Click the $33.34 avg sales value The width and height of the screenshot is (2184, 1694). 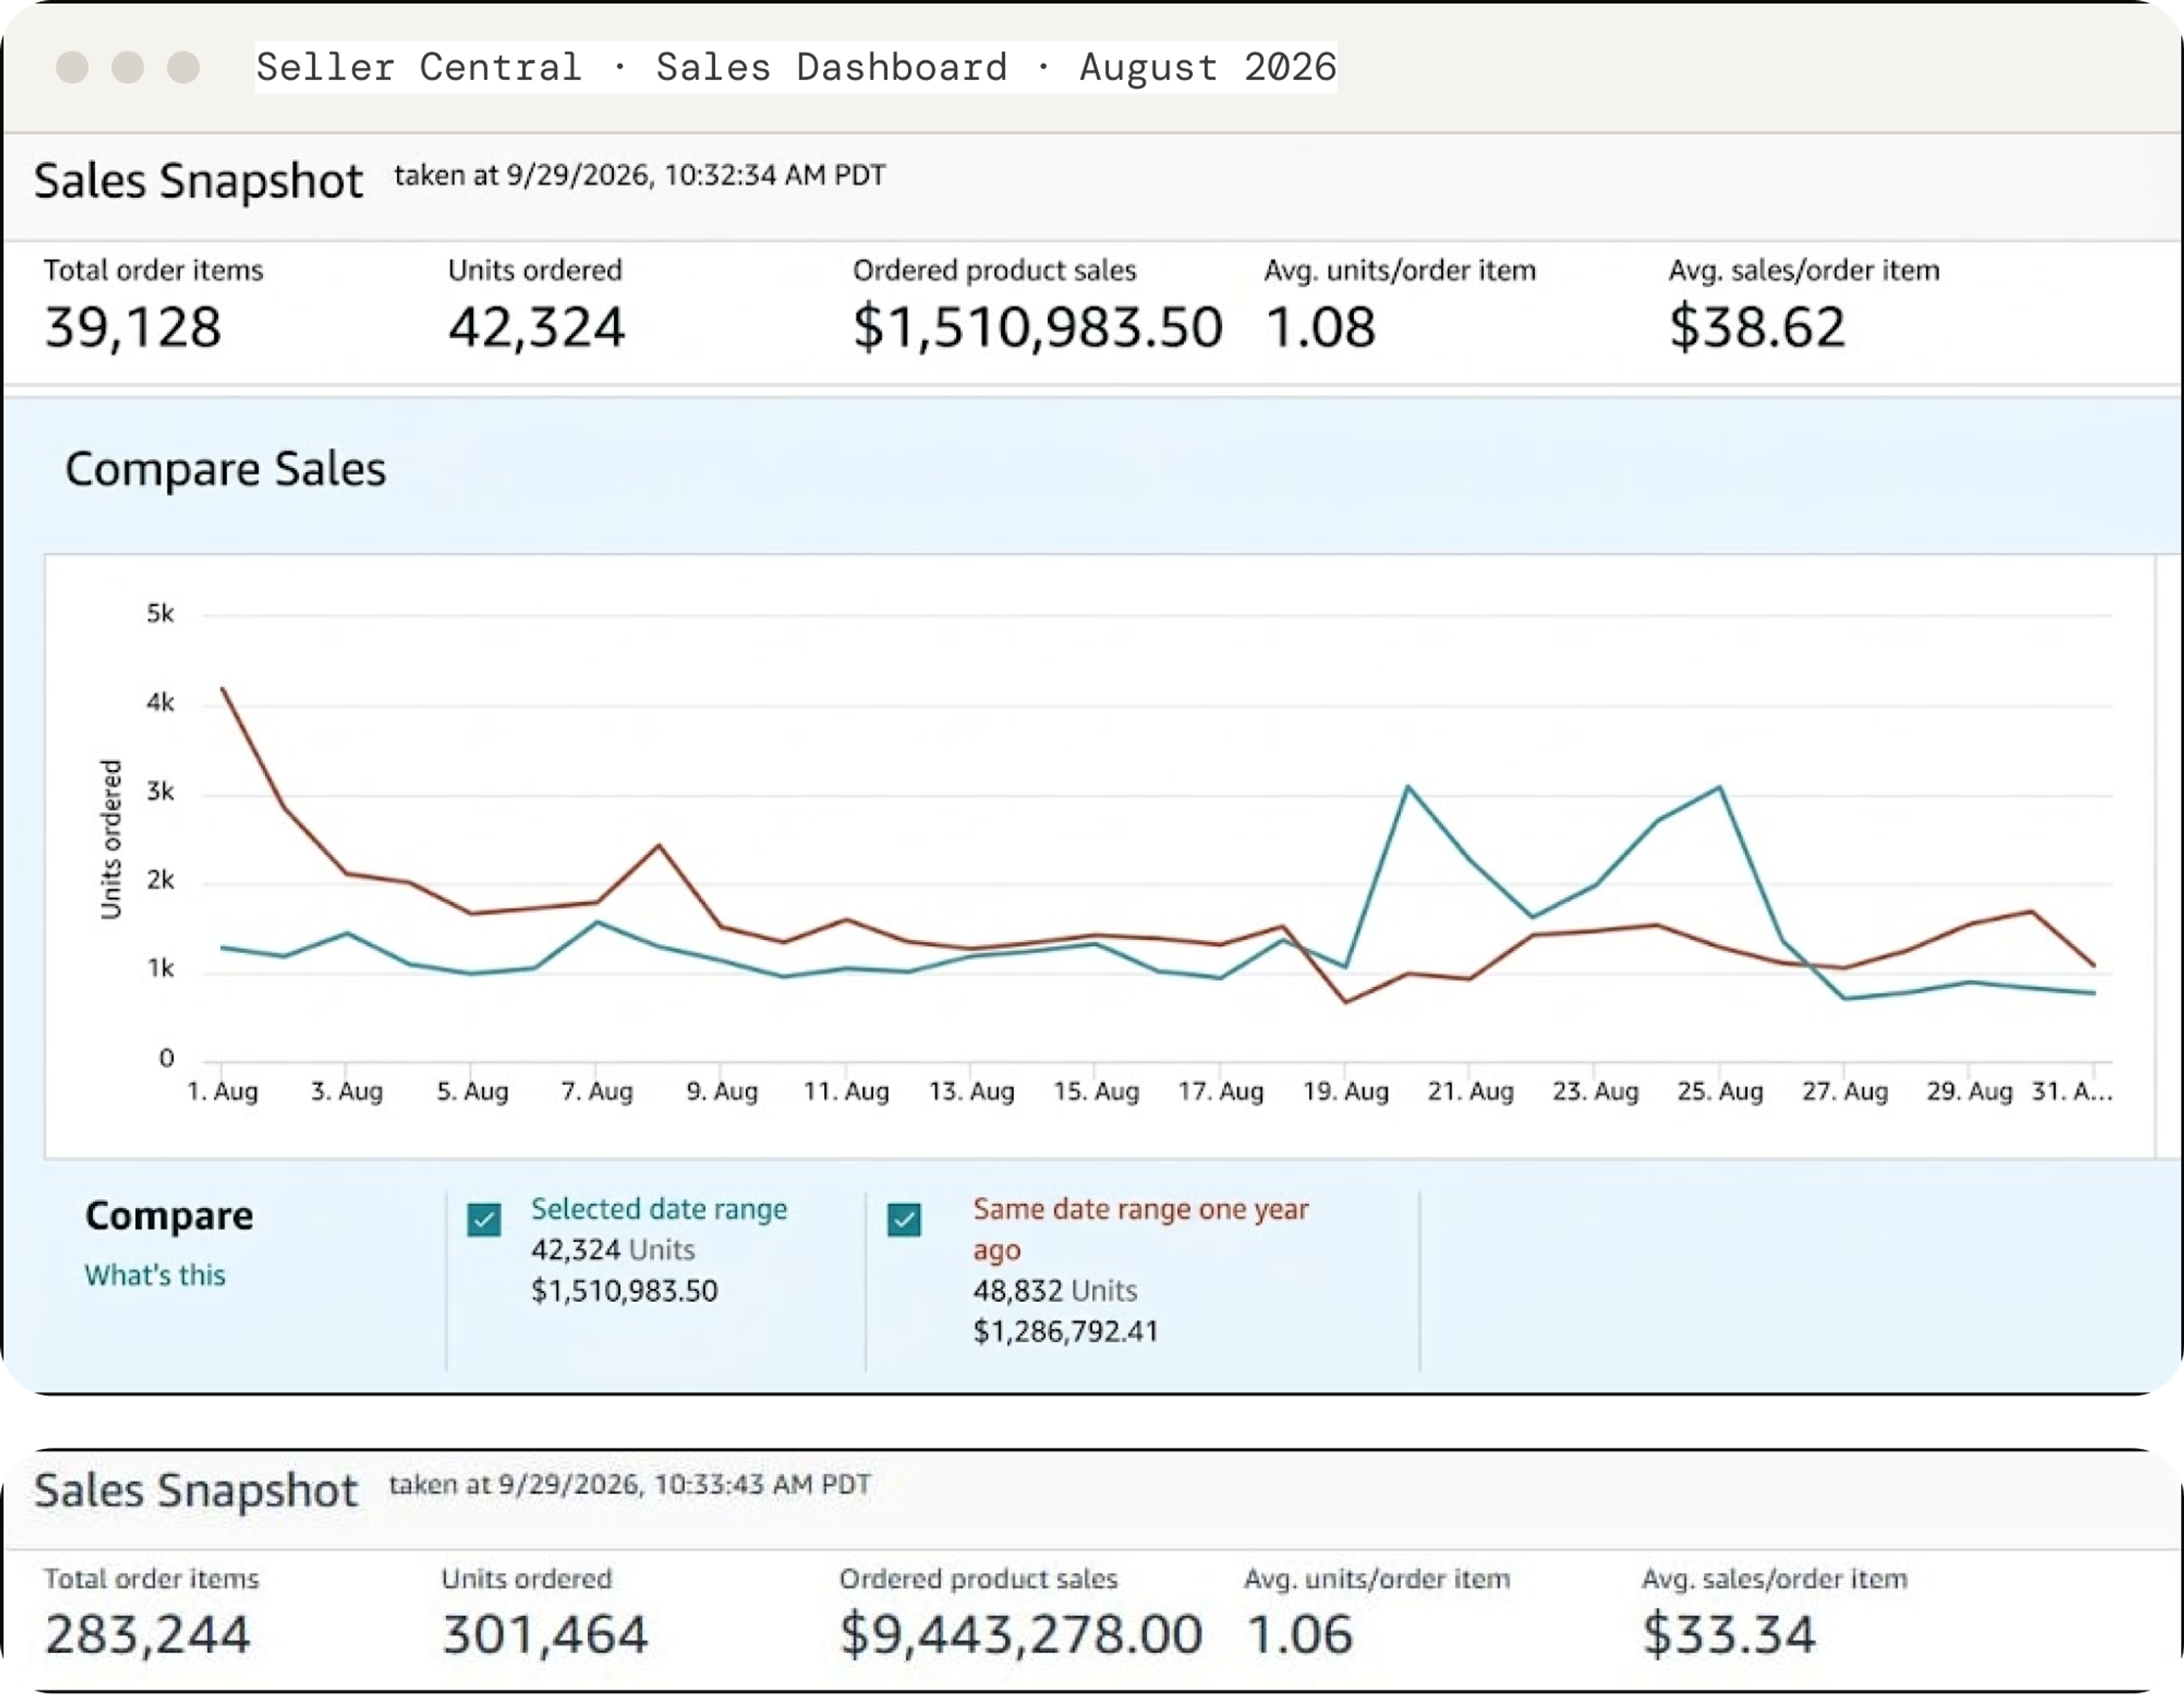click(x=1728, y=1635)
